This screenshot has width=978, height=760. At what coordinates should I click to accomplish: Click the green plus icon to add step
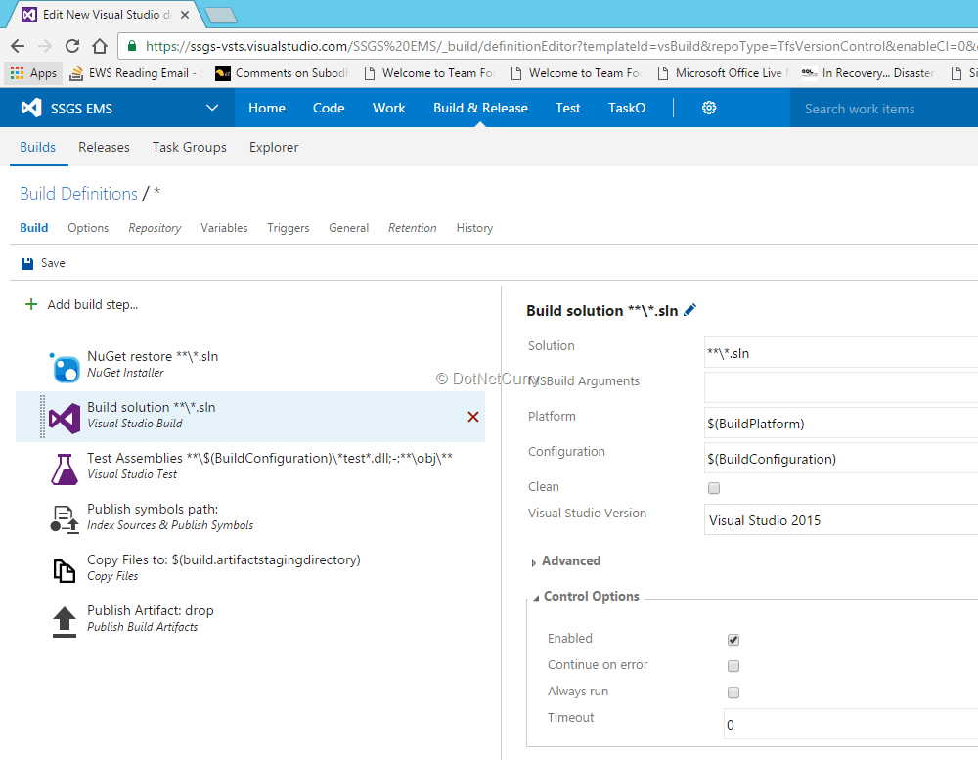pyautogui.click(x=31, y=304)
